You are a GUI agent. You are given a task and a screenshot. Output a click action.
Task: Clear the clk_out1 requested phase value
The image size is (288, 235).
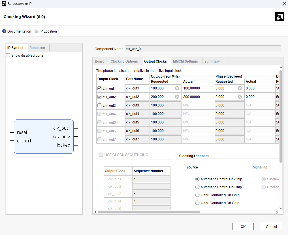click(x=240, y=88)
